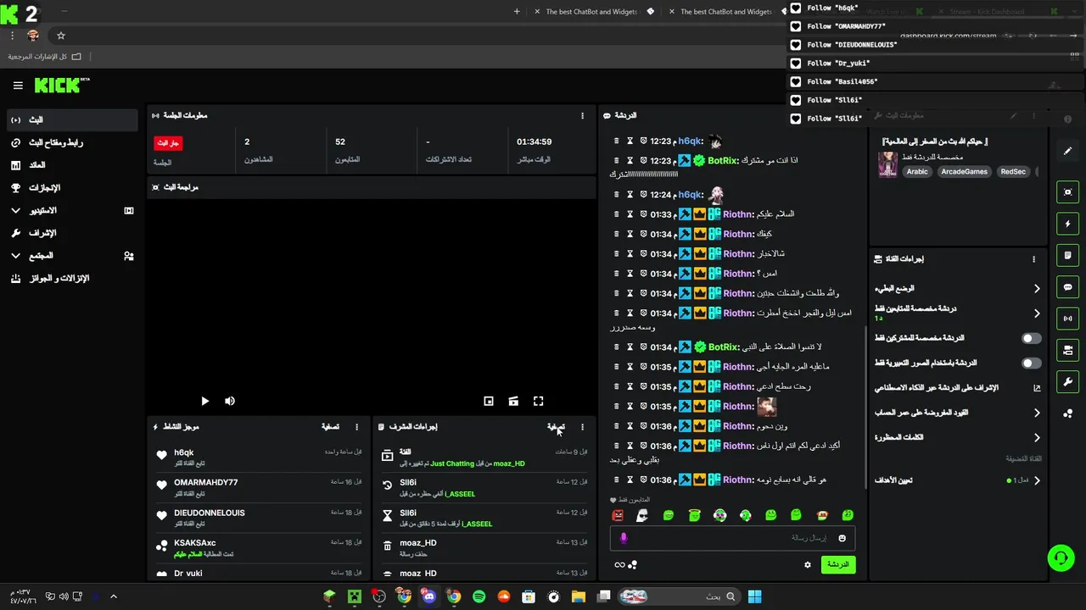Toggle emotes-only chat switch
This screenshot has height=610, width=1086.
(1031, 363)
